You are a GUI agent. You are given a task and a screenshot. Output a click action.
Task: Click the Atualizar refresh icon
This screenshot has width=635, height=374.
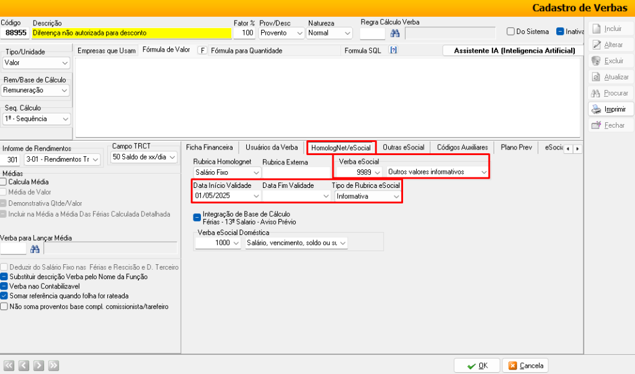(596, 77)
